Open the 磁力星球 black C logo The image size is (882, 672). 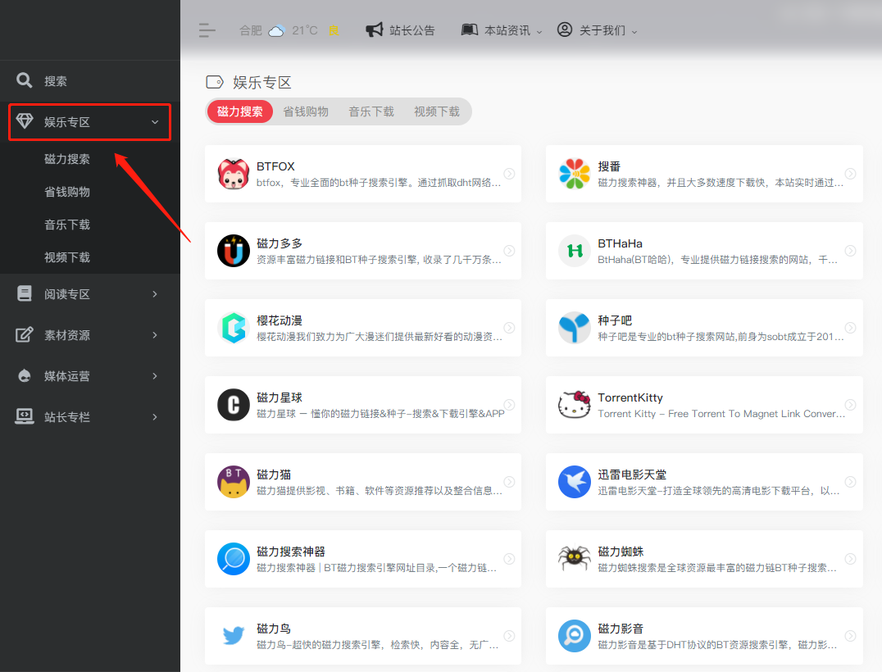pyautogui.click(x=234, y=405)
